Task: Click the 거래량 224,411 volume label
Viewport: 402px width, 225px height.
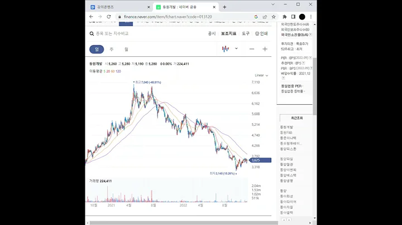Action: [100, 181]
